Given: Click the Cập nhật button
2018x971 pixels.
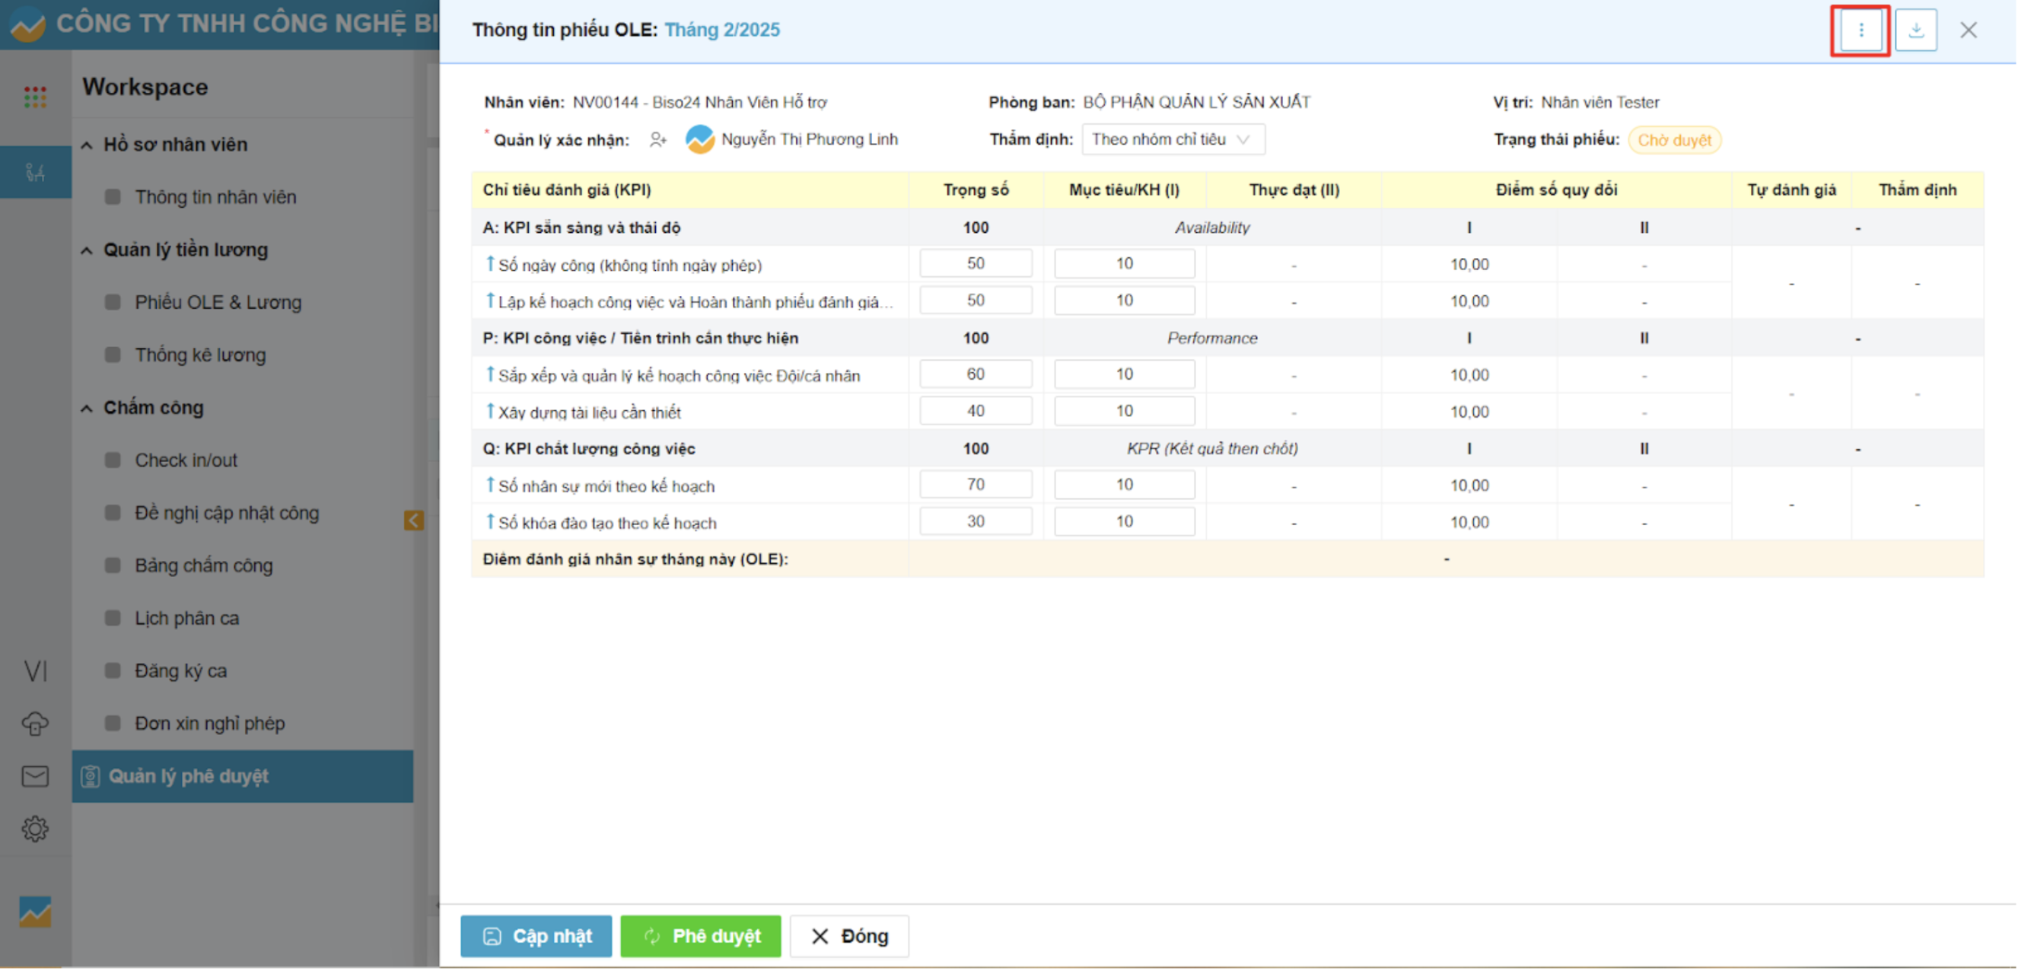Looking at the screenshot, I should (x=536, y=937).
